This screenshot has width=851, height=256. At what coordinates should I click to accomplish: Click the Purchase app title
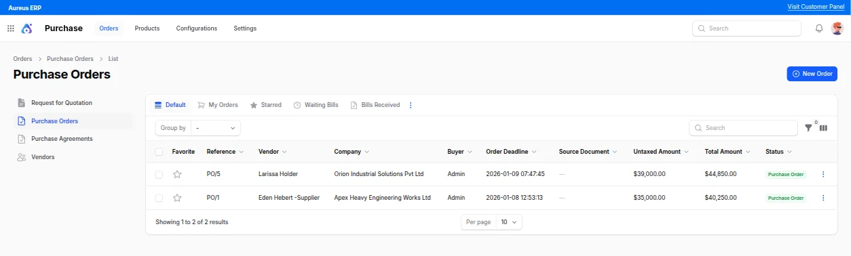click(64, 28)
